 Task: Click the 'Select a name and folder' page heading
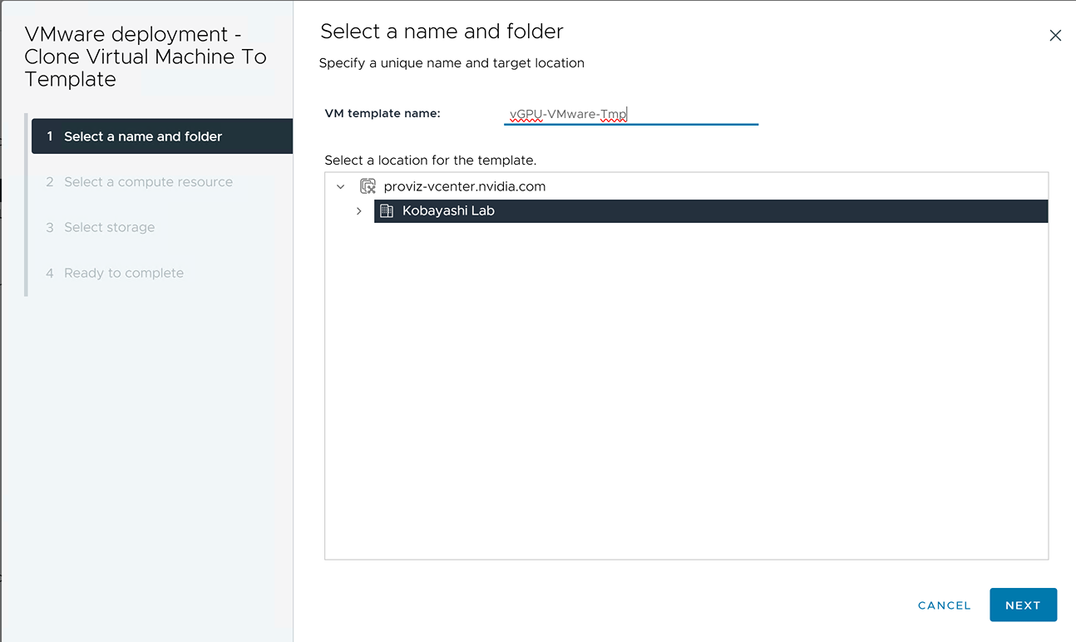[442, 32]
